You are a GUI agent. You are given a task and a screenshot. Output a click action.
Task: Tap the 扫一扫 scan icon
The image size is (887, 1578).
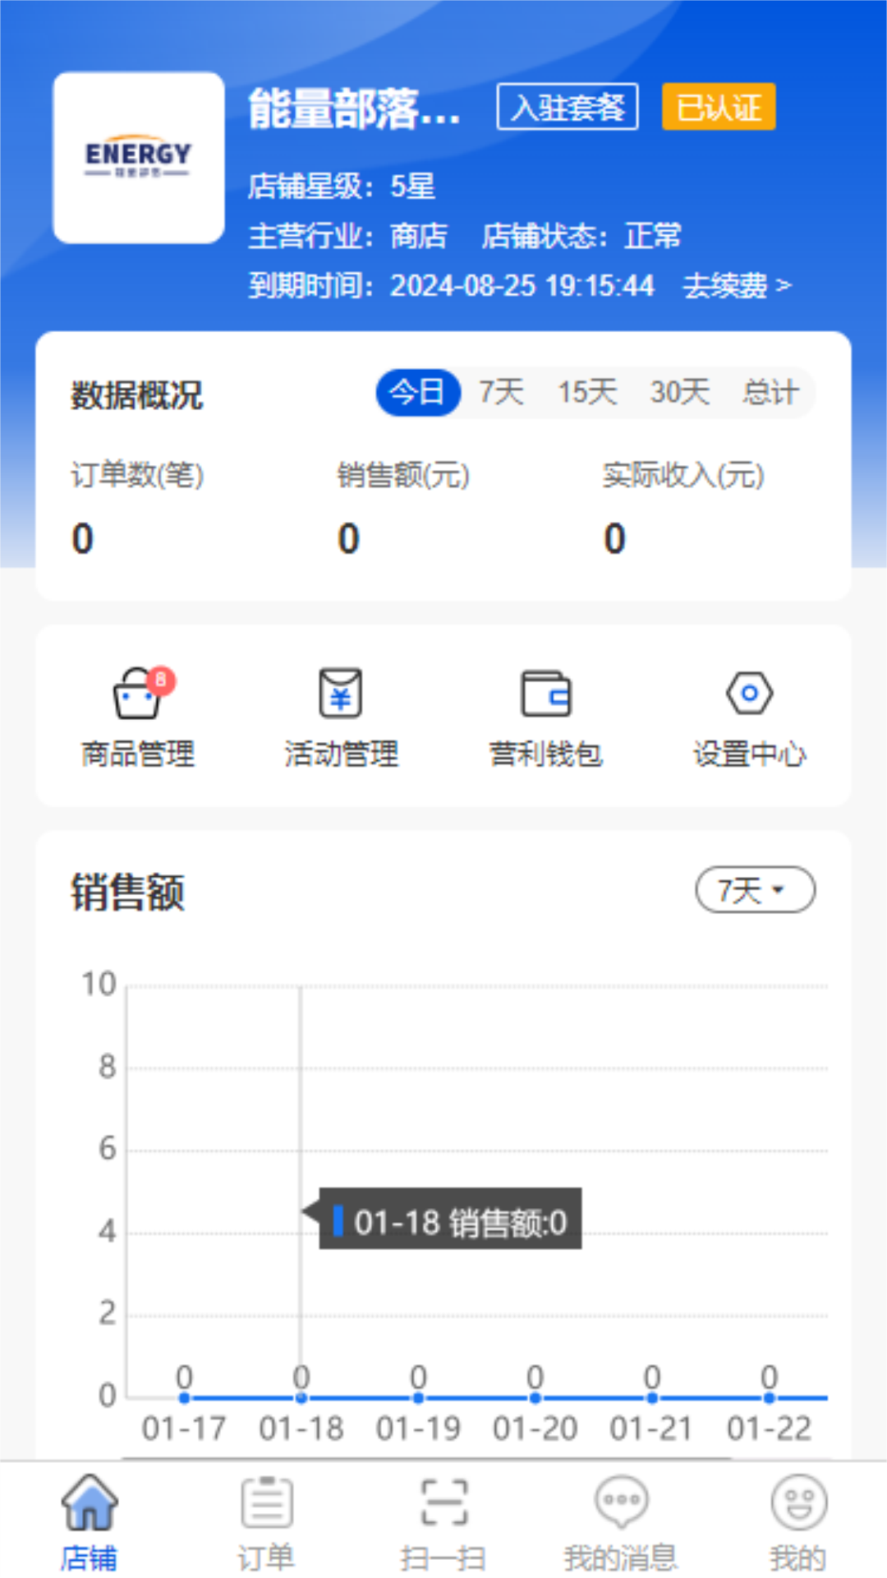[443, 1502]
